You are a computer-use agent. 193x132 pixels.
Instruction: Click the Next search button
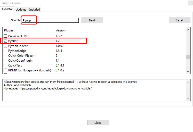92,20
